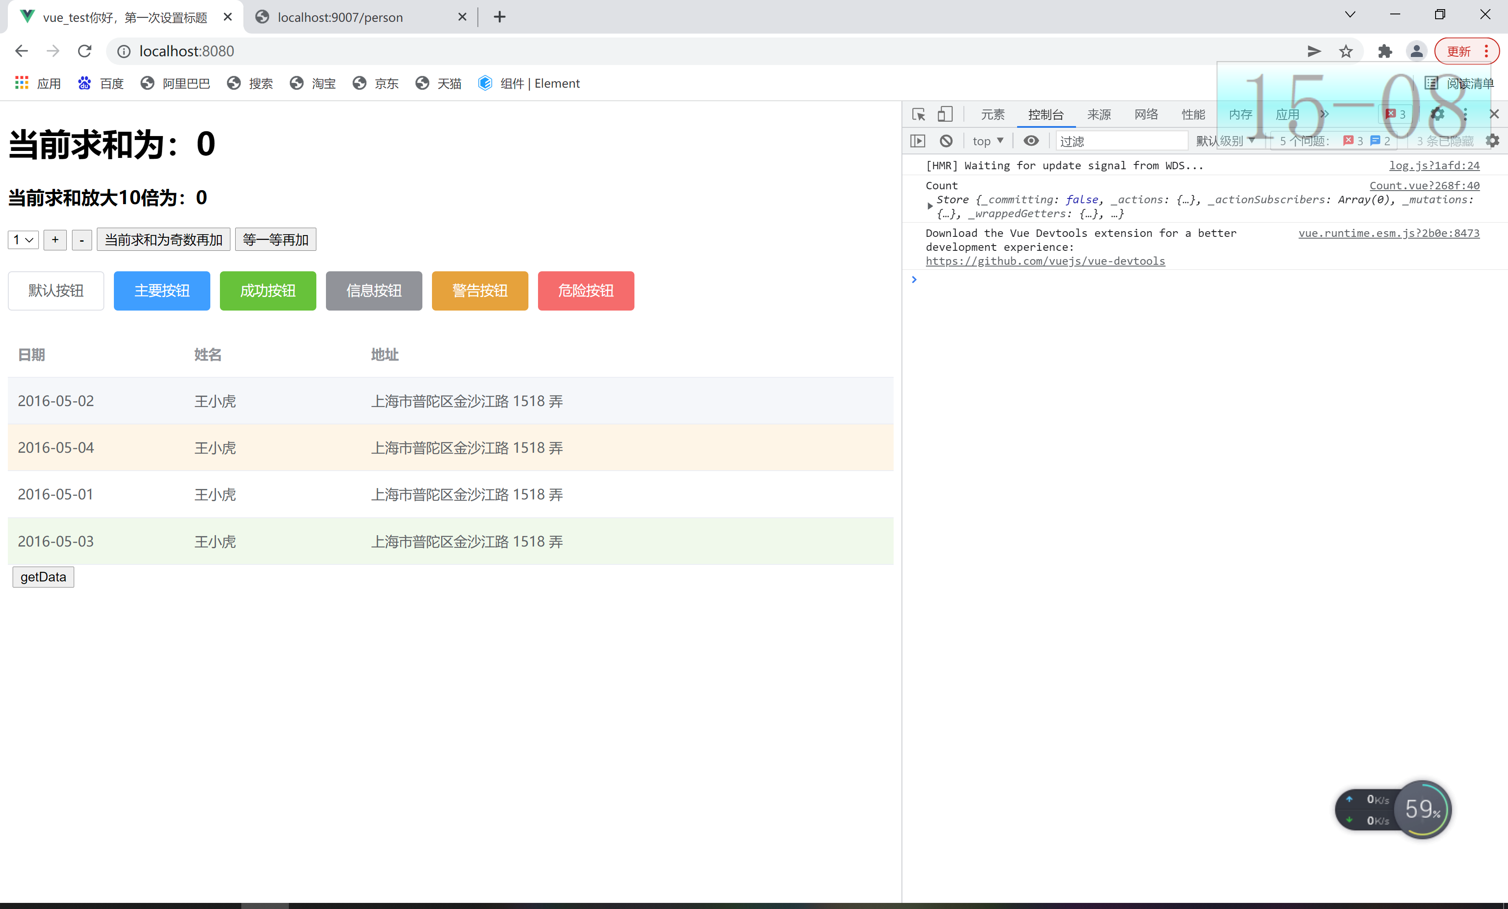Open the 搜索 bookmark
Screen dimensions: 1508x909
coord(250,83)
